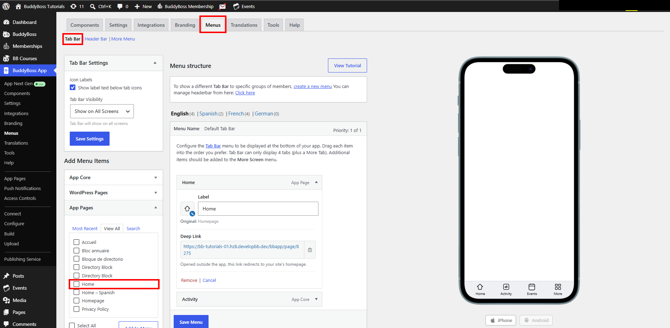Uncheck Show label text below tab icons

(x=73, y=88)
